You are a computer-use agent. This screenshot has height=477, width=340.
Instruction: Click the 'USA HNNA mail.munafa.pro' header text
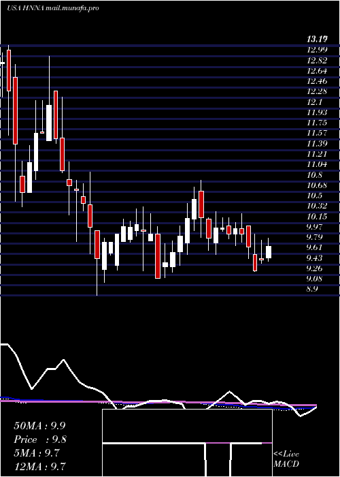53,8
